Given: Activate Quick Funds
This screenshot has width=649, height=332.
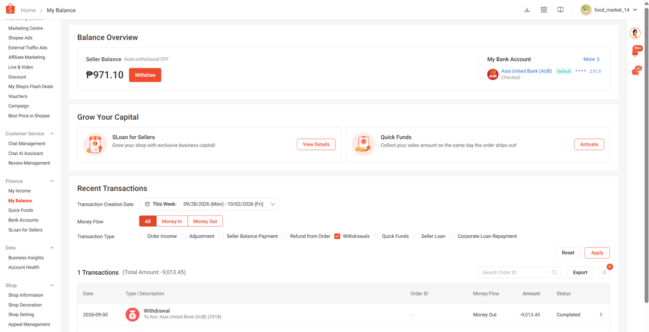Looking at the screenshot, I should (x=589, y=144).
